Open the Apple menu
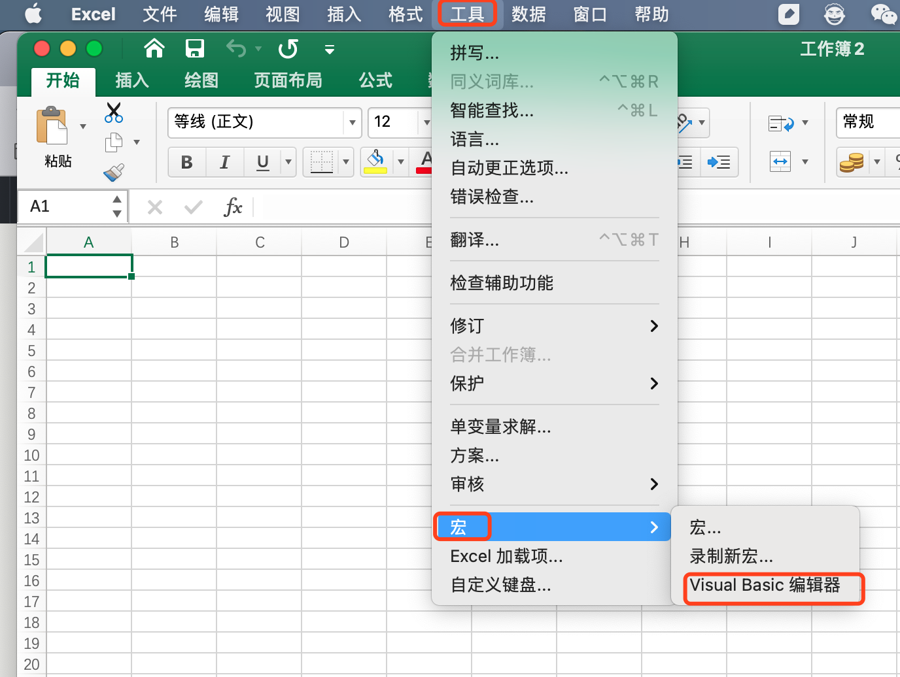Image resolution: width=900 pixels, height=677 pixels. (x=33, y=14)
